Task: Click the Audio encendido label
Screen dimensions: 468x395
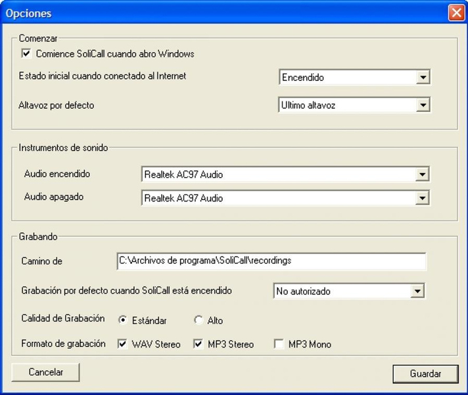Action: click(57, 174)
